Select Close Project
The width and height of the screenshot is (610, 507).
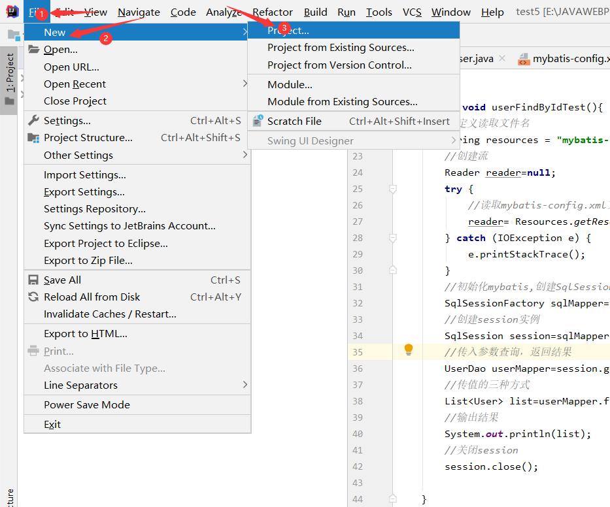pyautogui.click(x=137, y=101)
